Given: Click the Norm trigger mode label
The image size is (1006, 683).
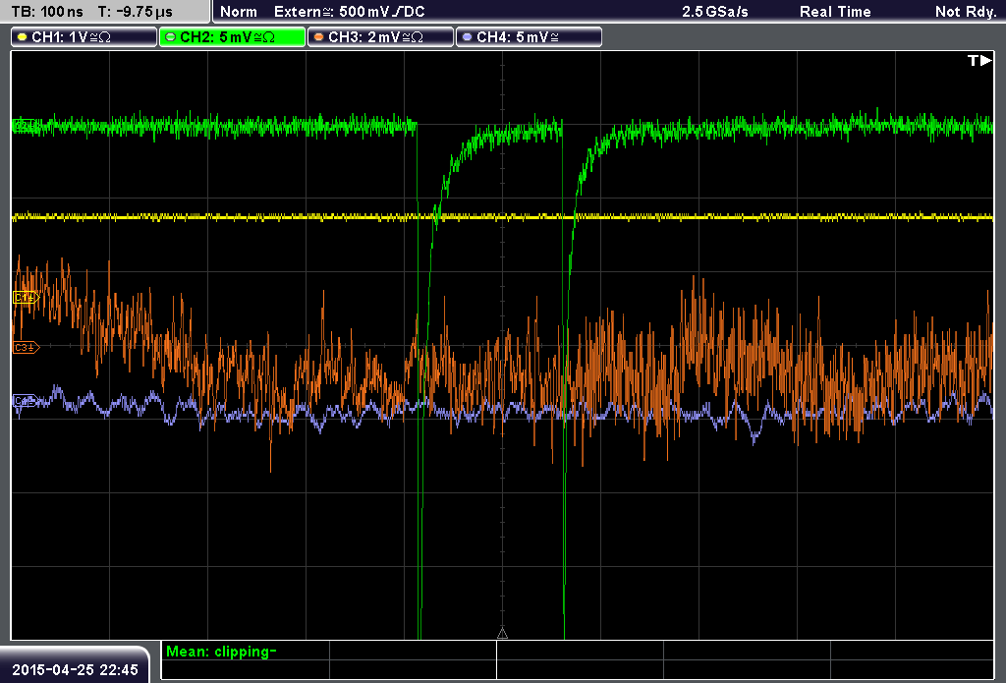Looking at the screenshot, I should click(239, 12).
